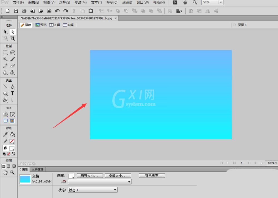Open the 文件(F) menu
This screenshot has height=198, width=278.
18,2
